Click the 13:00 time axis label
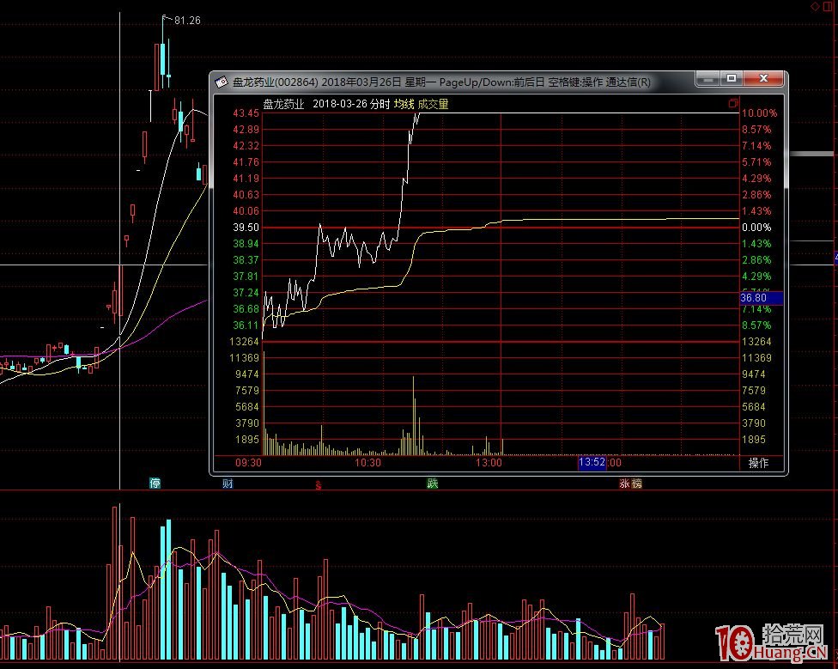 pyautogui.click(x=489, y=463)
